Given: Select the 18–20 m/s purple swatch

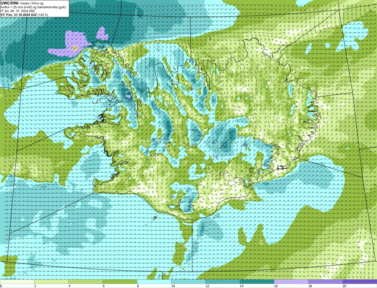Looking at the screenshot, I should click(325, 282).
